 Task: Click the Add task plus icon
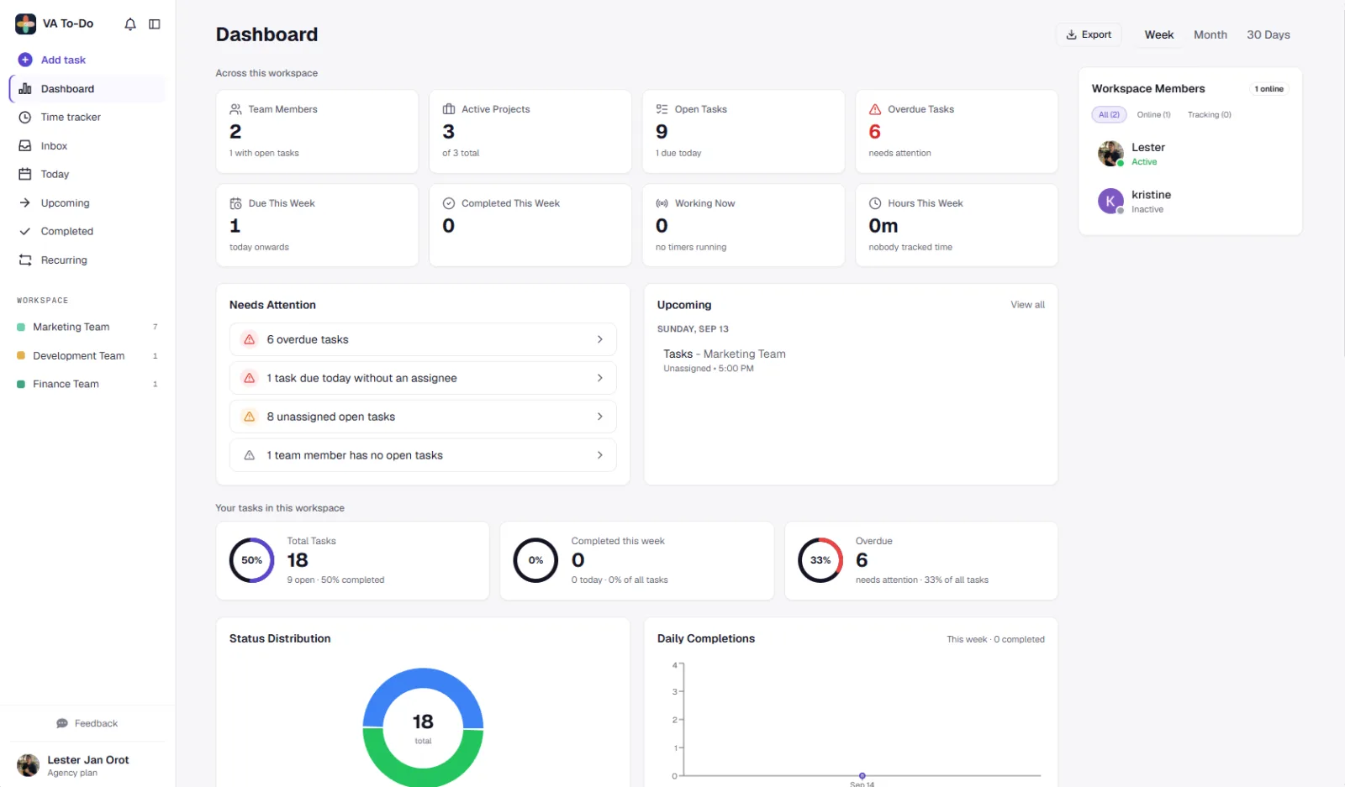[x=25, y=60]
